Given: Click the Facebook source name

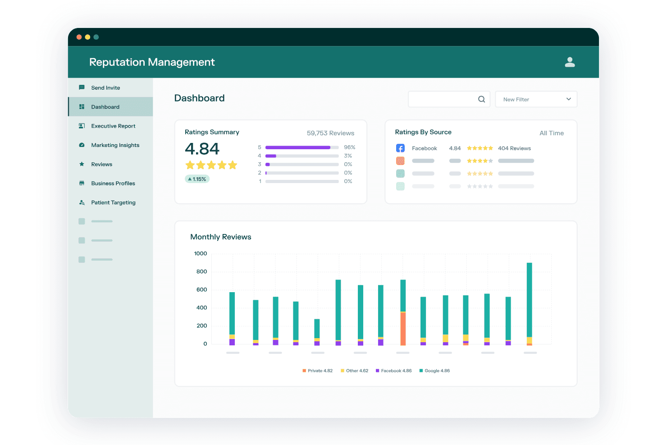Looking at the screenshot, I should click(x=425, y=148).
